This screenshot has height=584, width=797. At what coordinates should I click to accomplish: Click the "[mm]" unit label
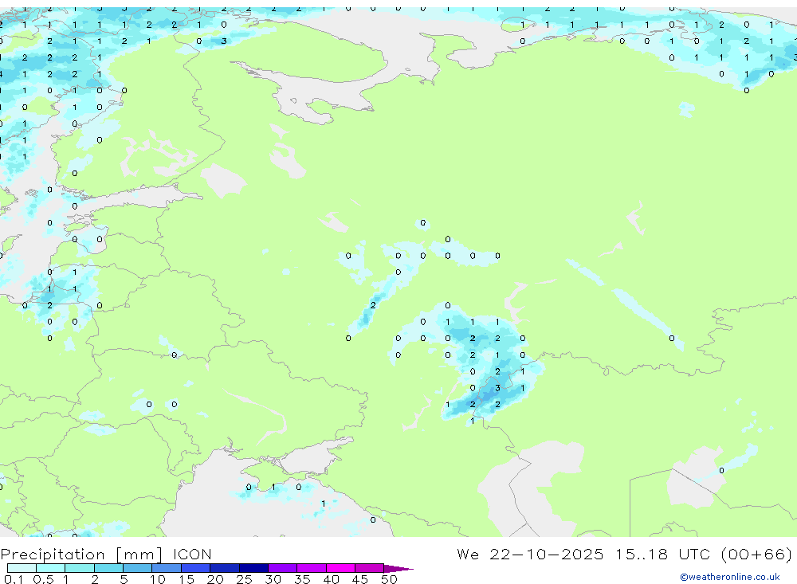[139, 554]
